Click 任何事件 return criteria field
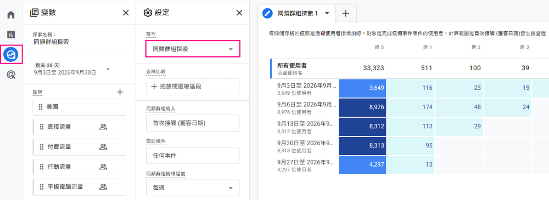This screenshot has width=549, height=200. tap(193, 156)
